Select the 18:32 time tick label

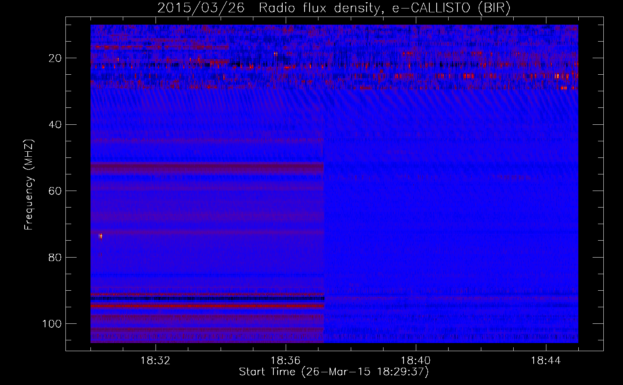click(156, 361)
